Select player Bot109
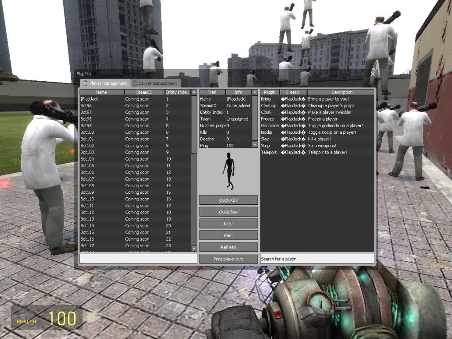452x339 pixels. (135, 192)
